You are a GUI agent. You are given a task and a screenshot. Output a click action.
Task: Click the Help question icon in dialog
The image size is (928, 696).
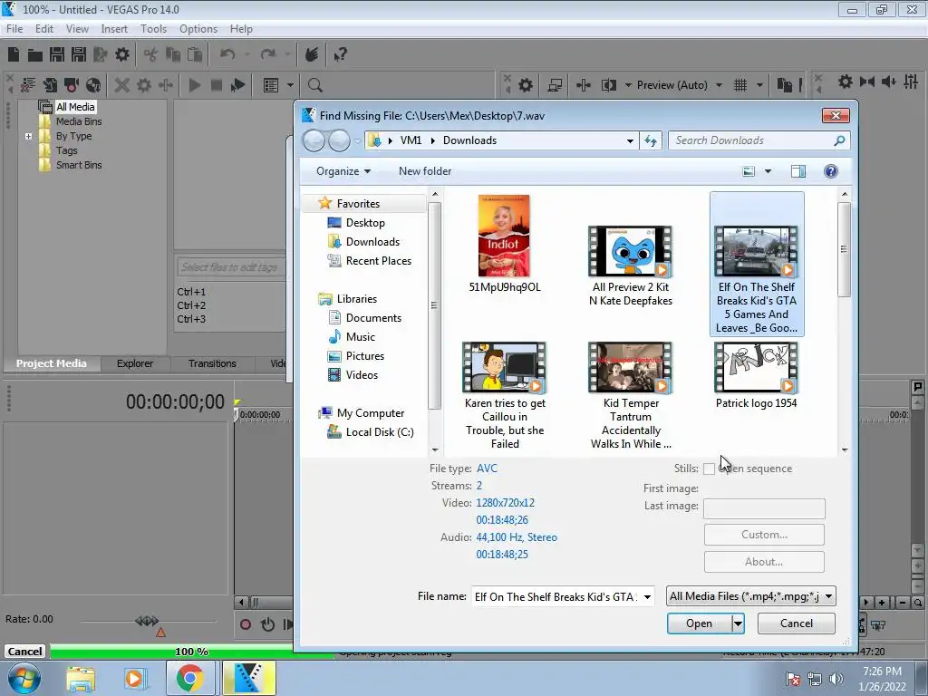click(830, 171)
